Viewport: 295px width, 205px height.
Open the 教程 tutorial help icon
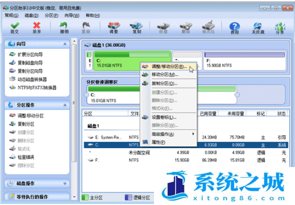click(x=235, y=28)
